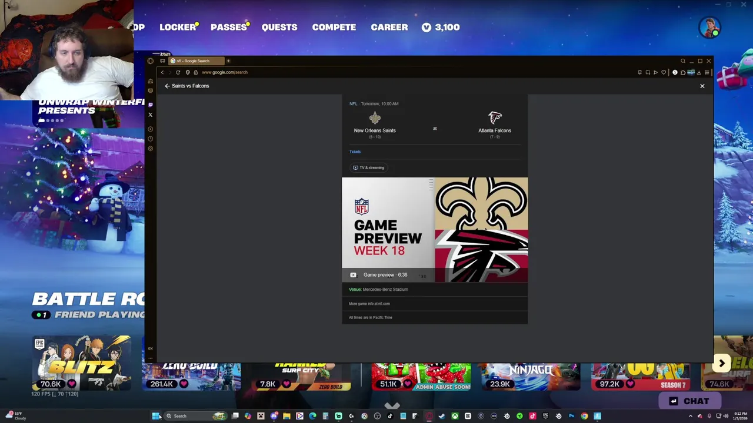Image resolution: width=753 pixels, height=423 pixels.
Task: Click the Windows taskbar Search box
Action: tap(195, 416)
